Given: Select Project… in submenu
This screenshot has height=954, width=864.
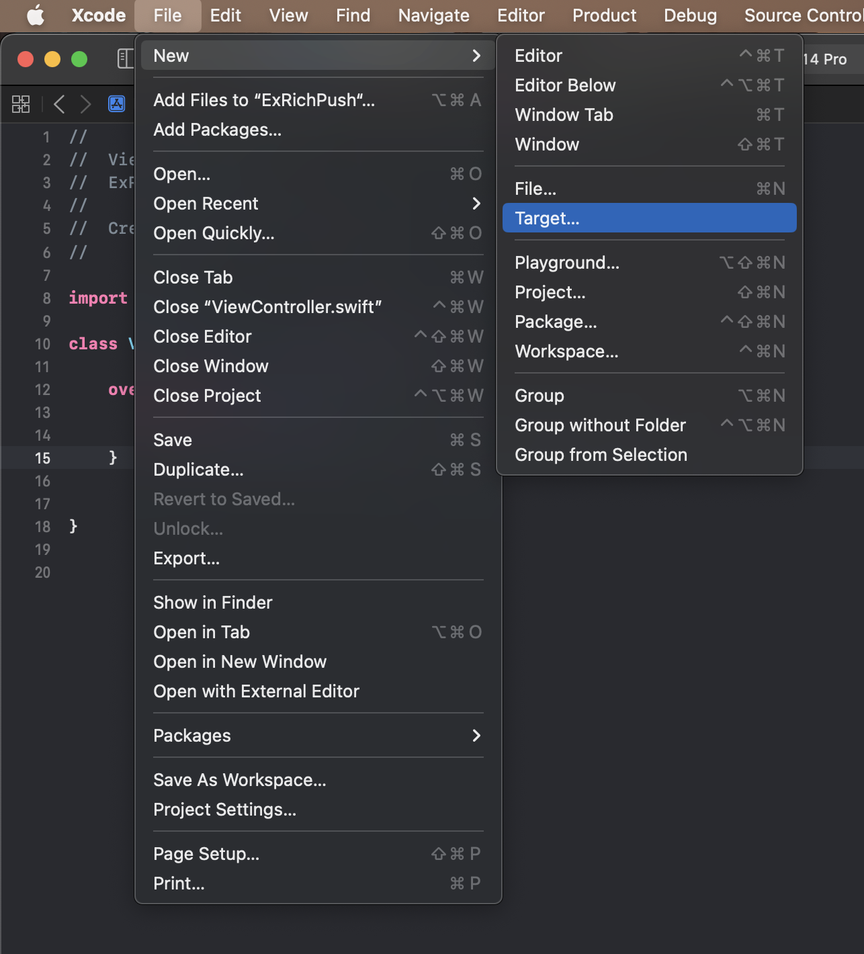Looking at the screenshot, I should (649, 292).
